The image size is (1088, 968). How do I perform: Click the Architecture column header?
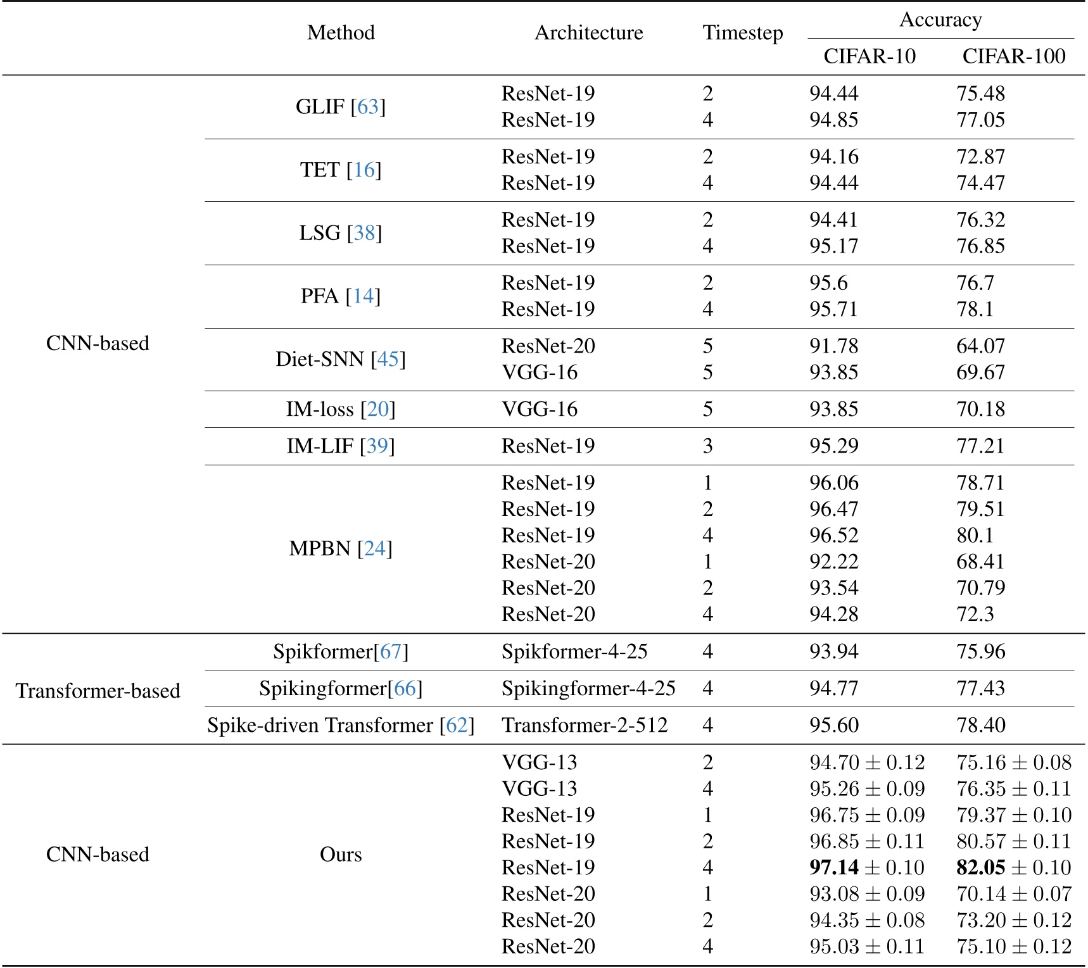coord(588,33)
